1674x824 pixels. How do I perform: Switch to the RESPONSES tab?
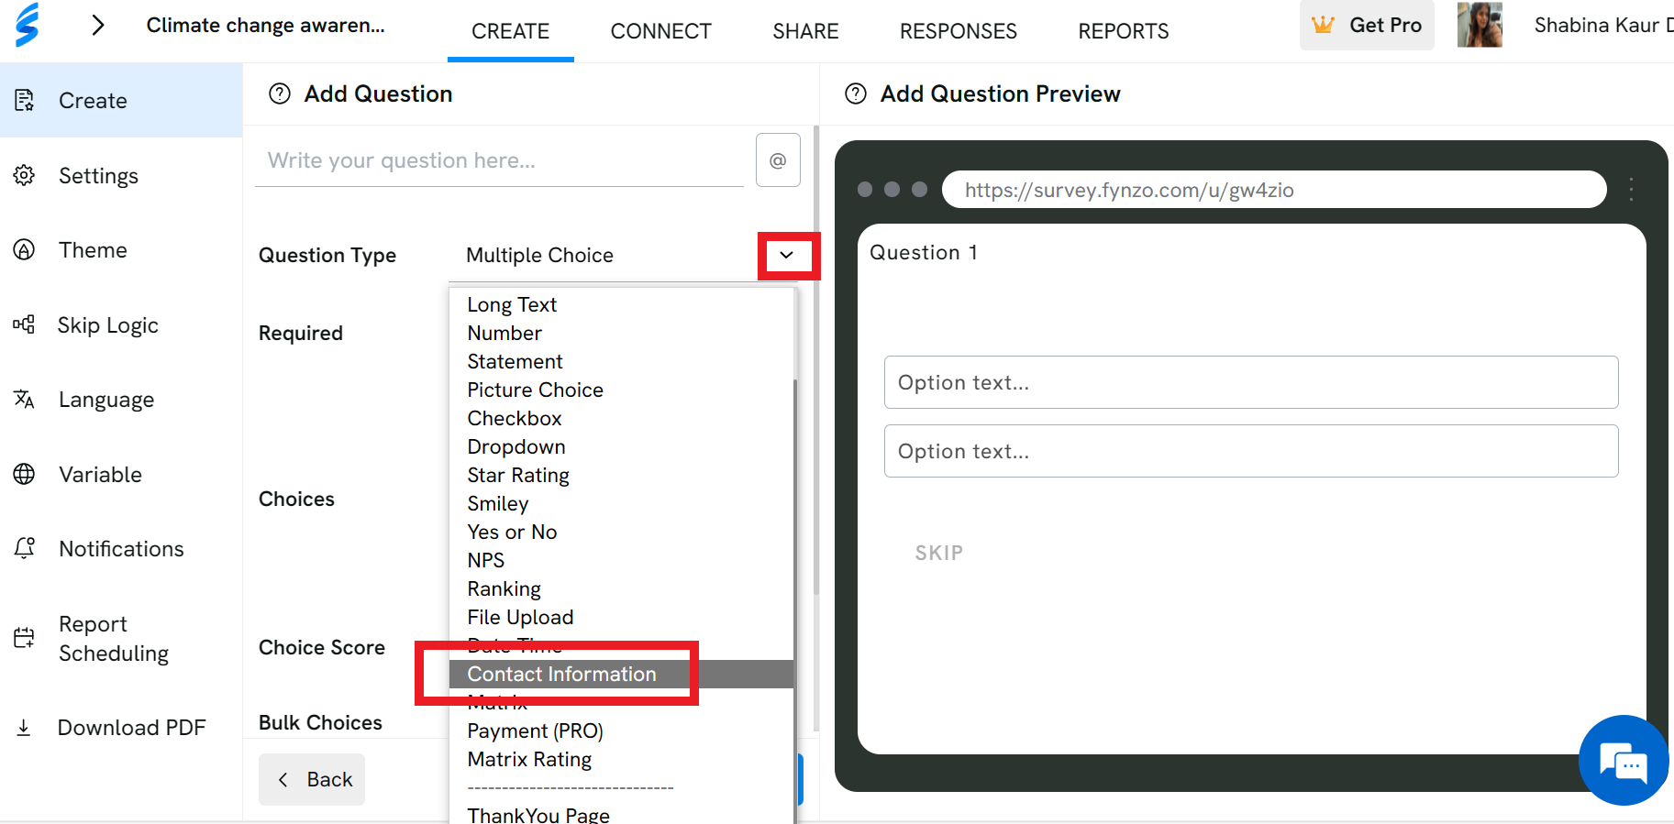(x=959, y=31)
